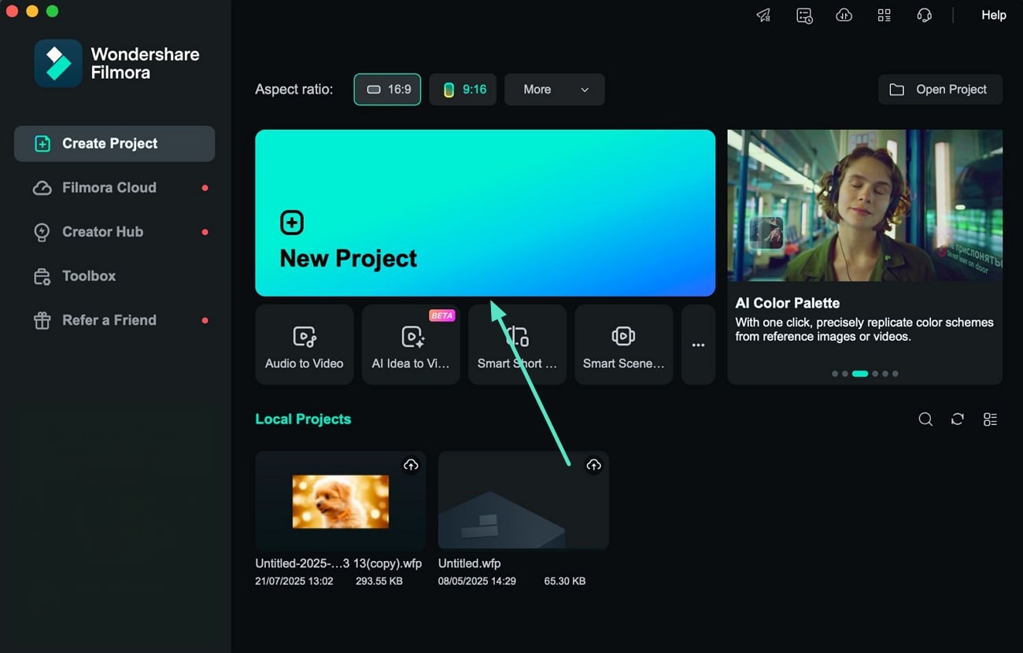Go to Creator Hub
Screen dimensions: 1023x653
click(x=114, y=231)
